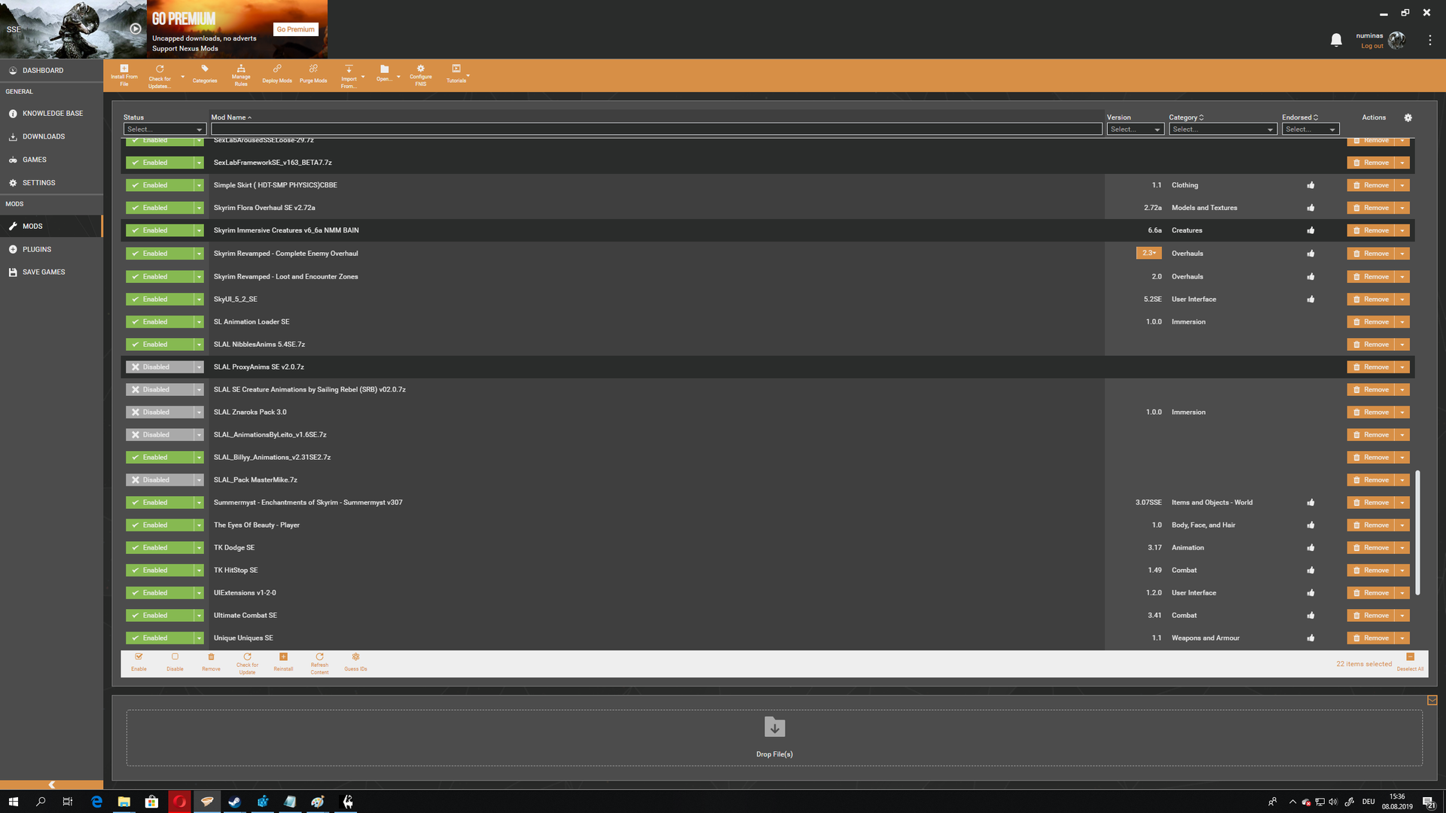Expand Import From dropdown arrow
1446x813 pixels.
click(362, 76)
